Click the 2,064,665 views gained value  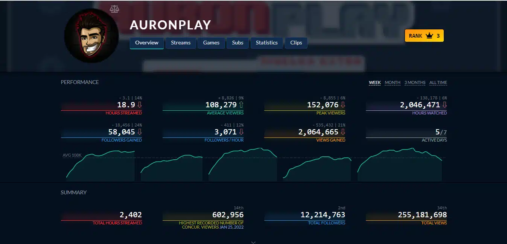pyautogui.click(x=318, y=132)
